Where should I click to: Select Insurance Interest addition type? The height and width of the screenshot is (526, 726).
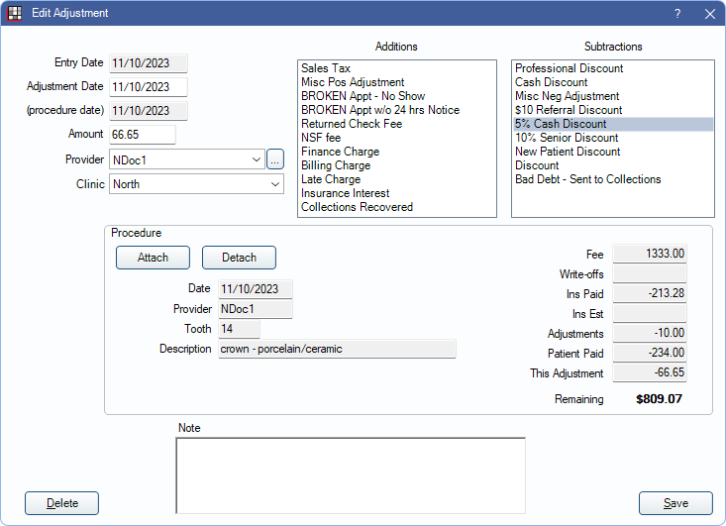click(x=345, y=193)
